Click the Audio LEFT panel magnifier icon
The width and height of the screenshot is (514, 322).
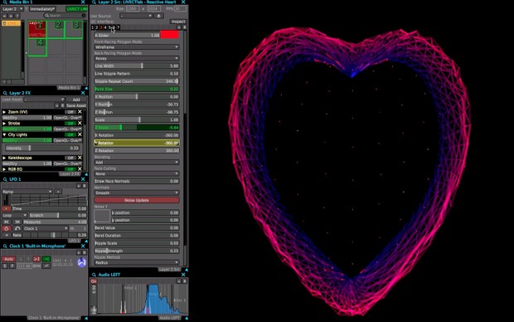tap(94, 275)
